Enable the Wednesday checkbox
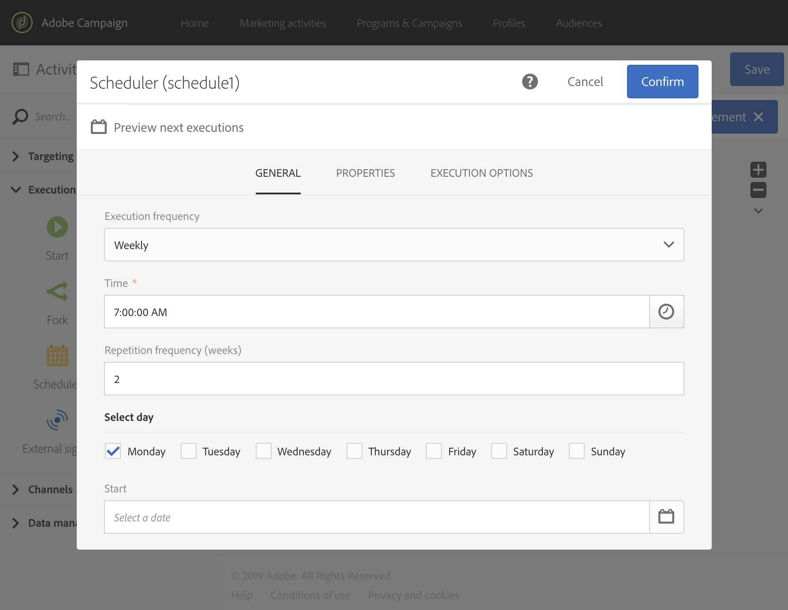This screenshot has width=788, height=610. point(264,451)
